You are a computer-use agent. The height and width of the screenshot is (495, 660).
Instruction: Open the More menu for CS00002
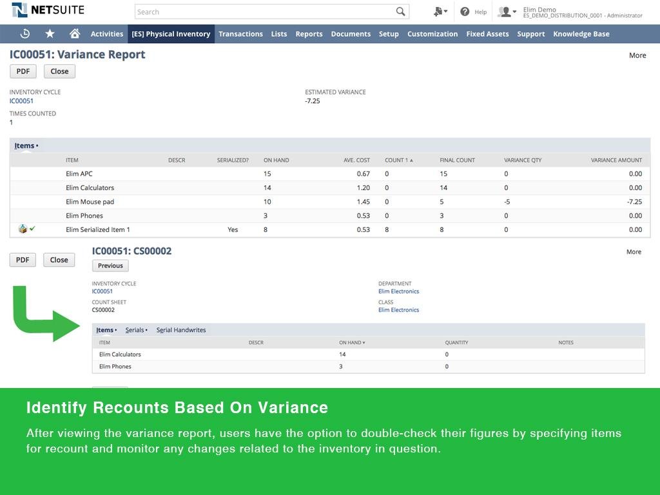634,252
